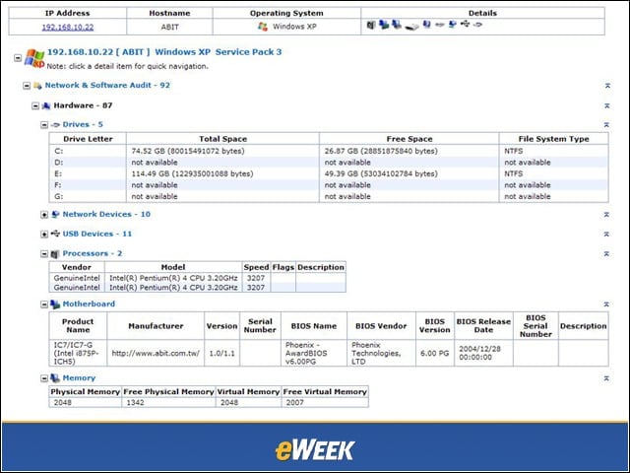Jump to top via arrow on Processors row
The height and width of the screenshot is (473, 630).
tap(606, 254)
